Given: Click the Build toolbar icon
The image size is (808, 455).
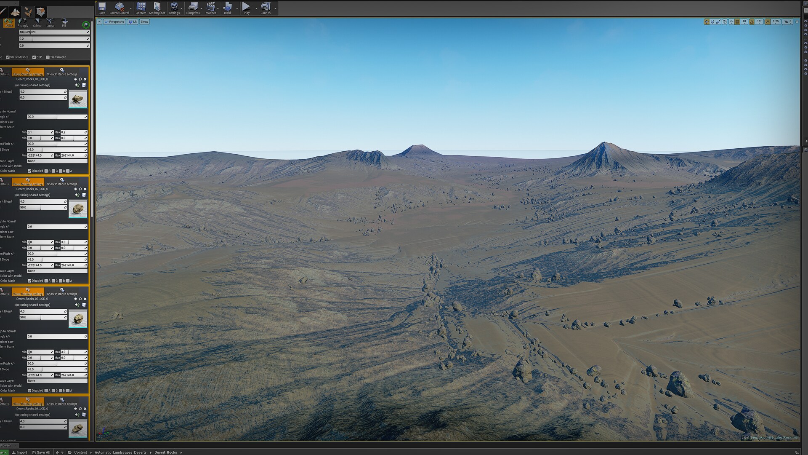Looking at the screenshot, I should pyautogui.click(x=227, y=8).
